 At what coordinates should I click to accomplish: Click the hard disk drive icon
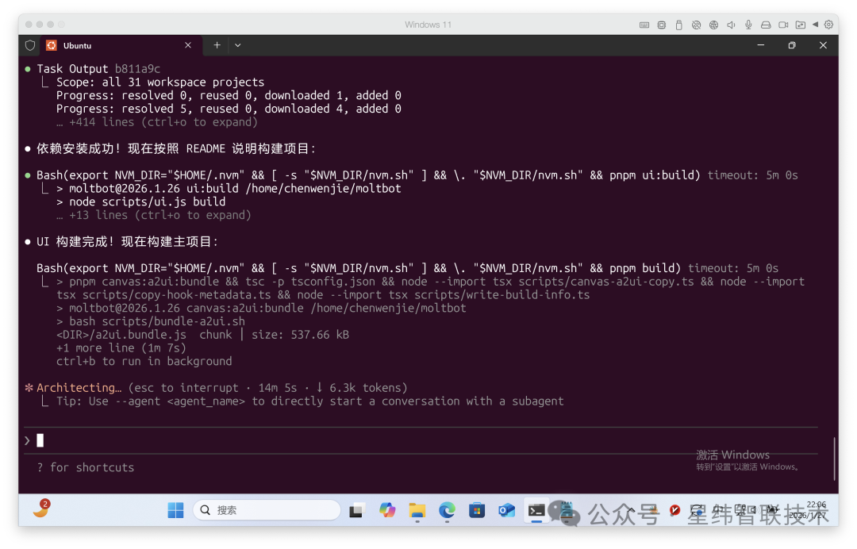(766, 25)
